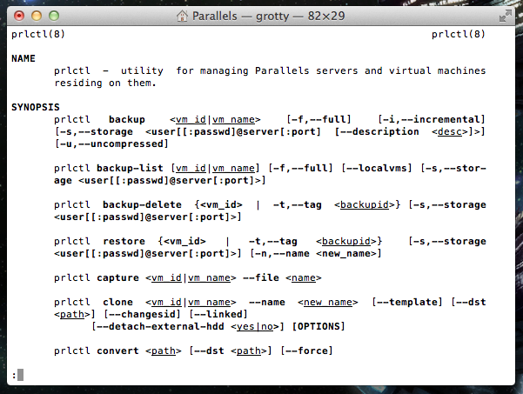523x394 pixels.
Task: Click the home folder proxy icon in title
Action: [182, 16]
